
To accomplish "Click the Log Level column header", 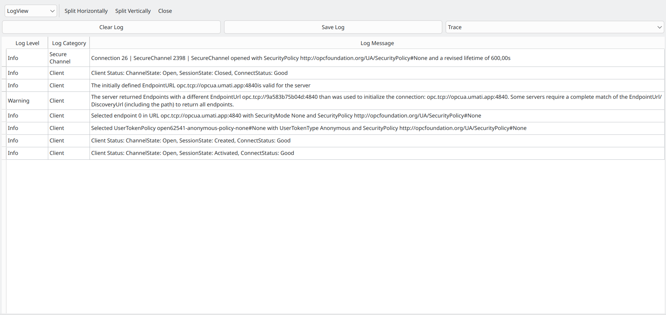I will pos(27,43).
